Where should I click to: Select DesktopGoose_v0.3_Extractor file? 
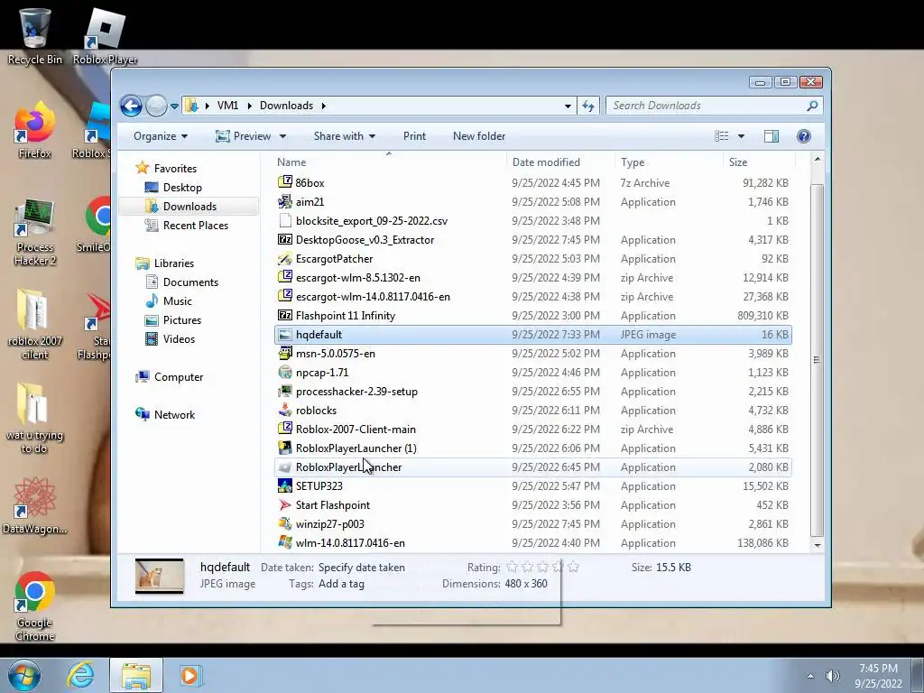point(532,240)
